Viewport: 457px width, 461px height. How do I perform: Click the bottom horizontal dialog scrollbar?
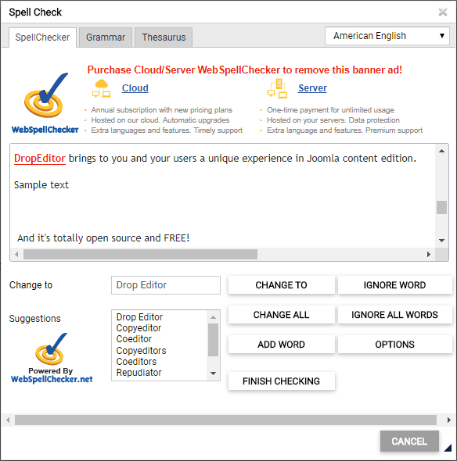(225, 420)
